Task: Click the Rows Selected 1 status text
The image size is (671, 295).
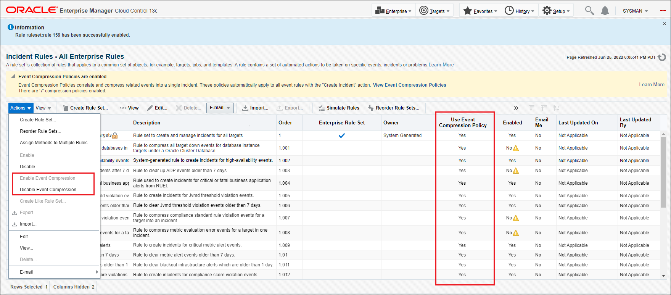Action: click(29, 287)
